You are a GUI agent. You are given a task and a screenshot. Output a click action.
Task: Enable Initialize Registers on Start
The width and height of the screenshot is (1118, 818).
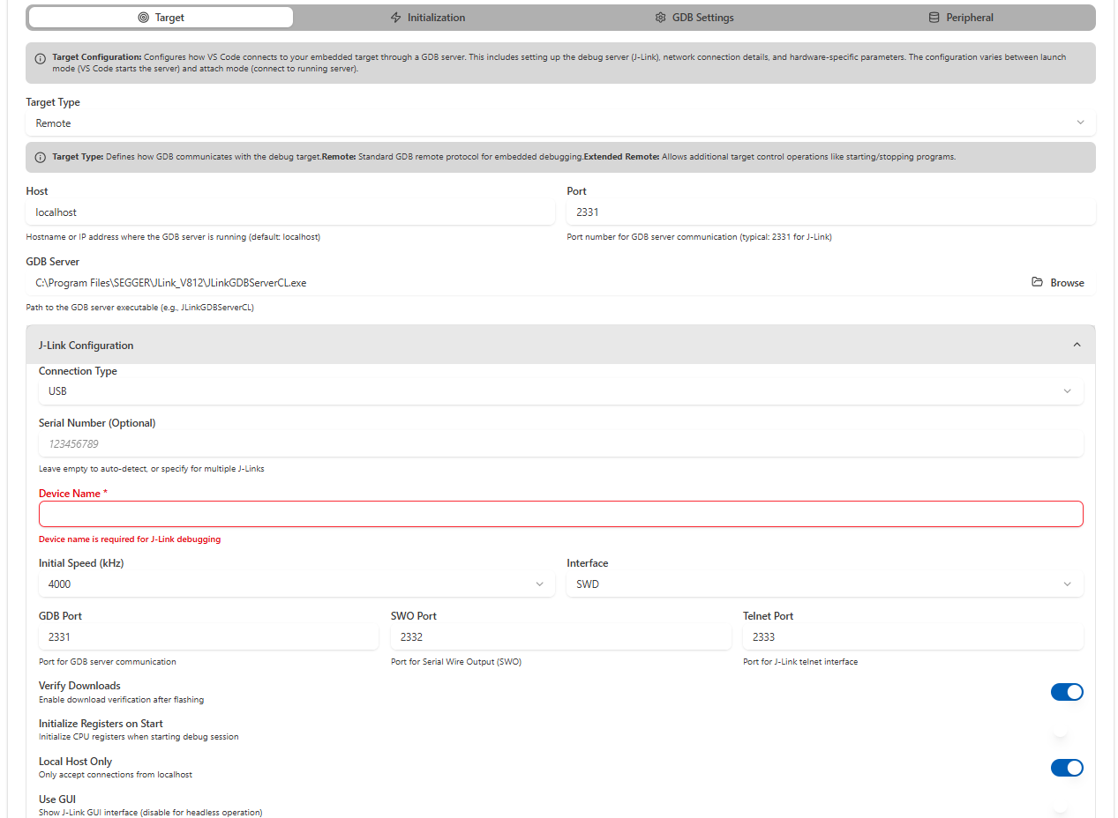coord(1066,730)
